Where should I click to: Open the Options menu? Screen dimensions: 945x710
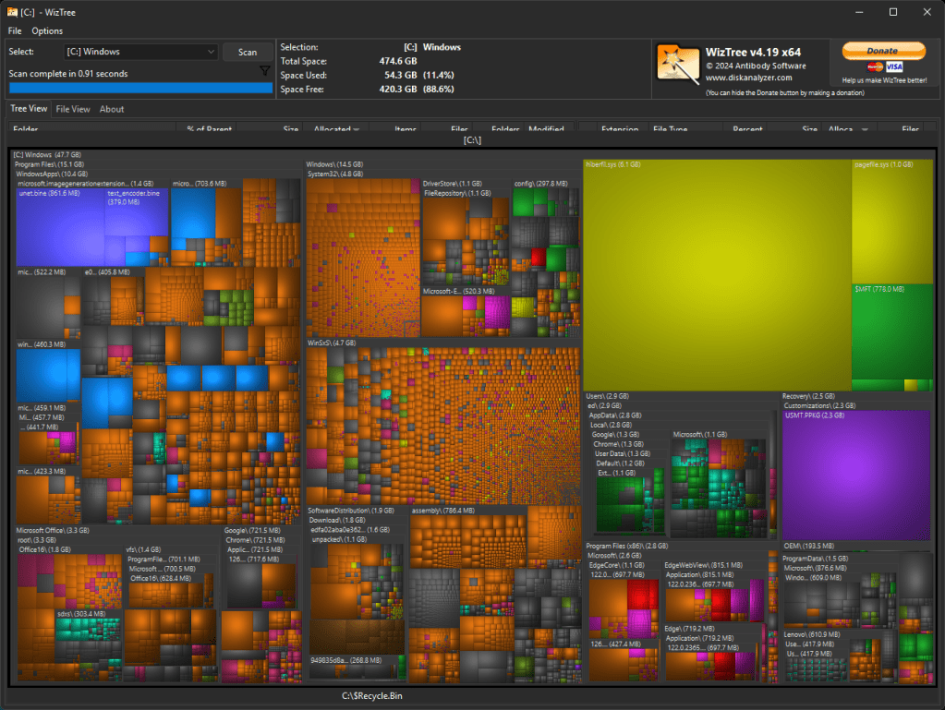tap(47, 30)
